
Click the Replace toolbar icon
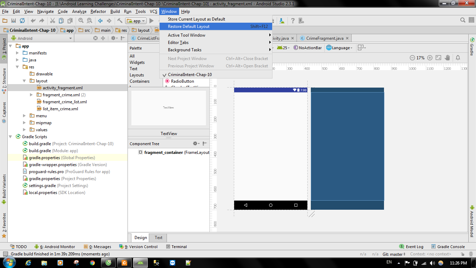coord(90,21)
